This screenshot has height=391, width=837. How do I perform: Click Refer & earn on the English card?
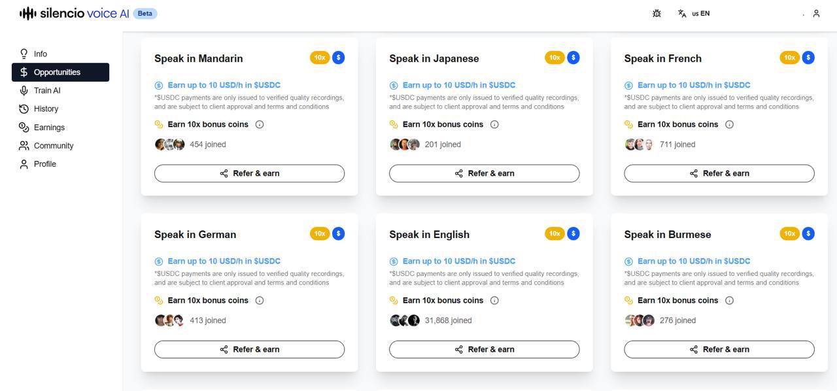click(484, 349)
